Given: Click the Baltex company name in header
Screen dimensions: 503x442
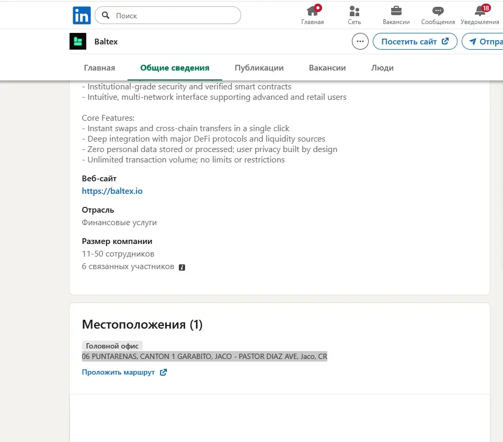Looking at the screenshot, I should [106, 42].
